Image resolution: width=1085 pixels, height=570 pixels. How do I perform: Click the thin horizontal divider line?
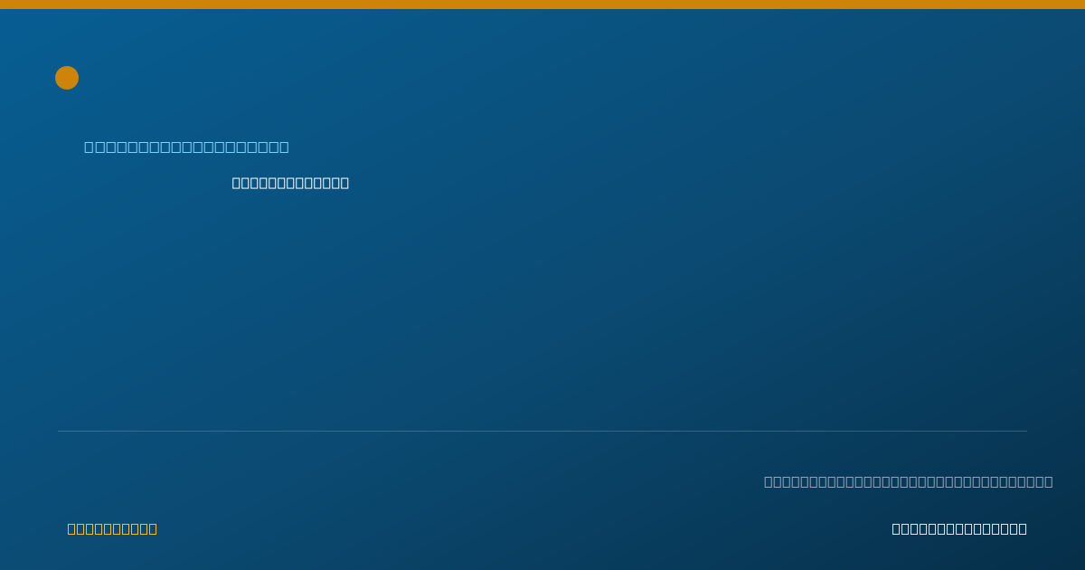click(x=542, y=431)
